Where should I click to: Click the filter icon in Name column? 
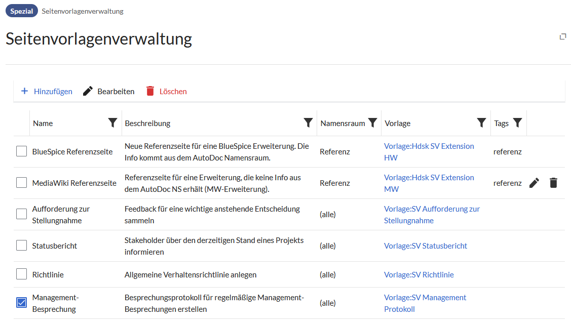point(113,123)
